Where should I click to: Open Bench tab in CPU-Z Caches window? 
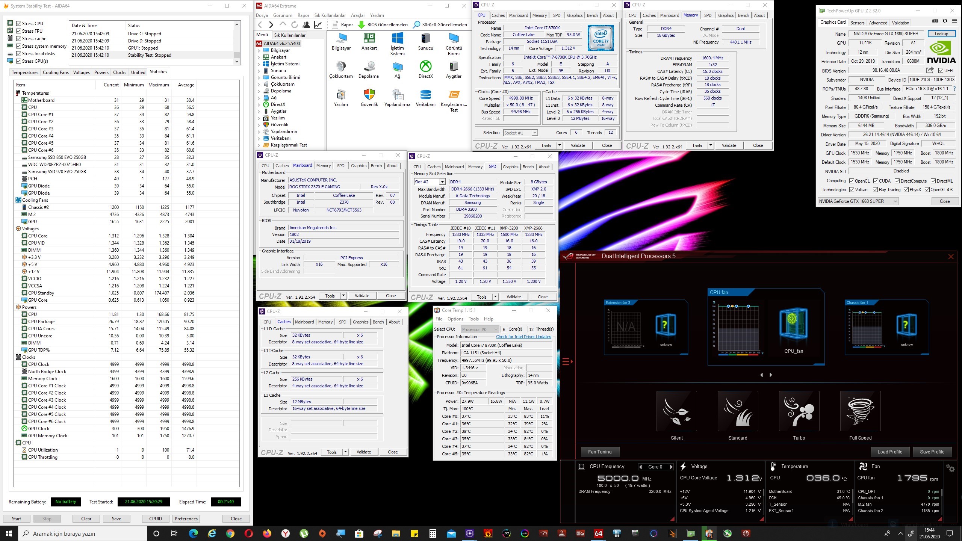coord(378,322)
